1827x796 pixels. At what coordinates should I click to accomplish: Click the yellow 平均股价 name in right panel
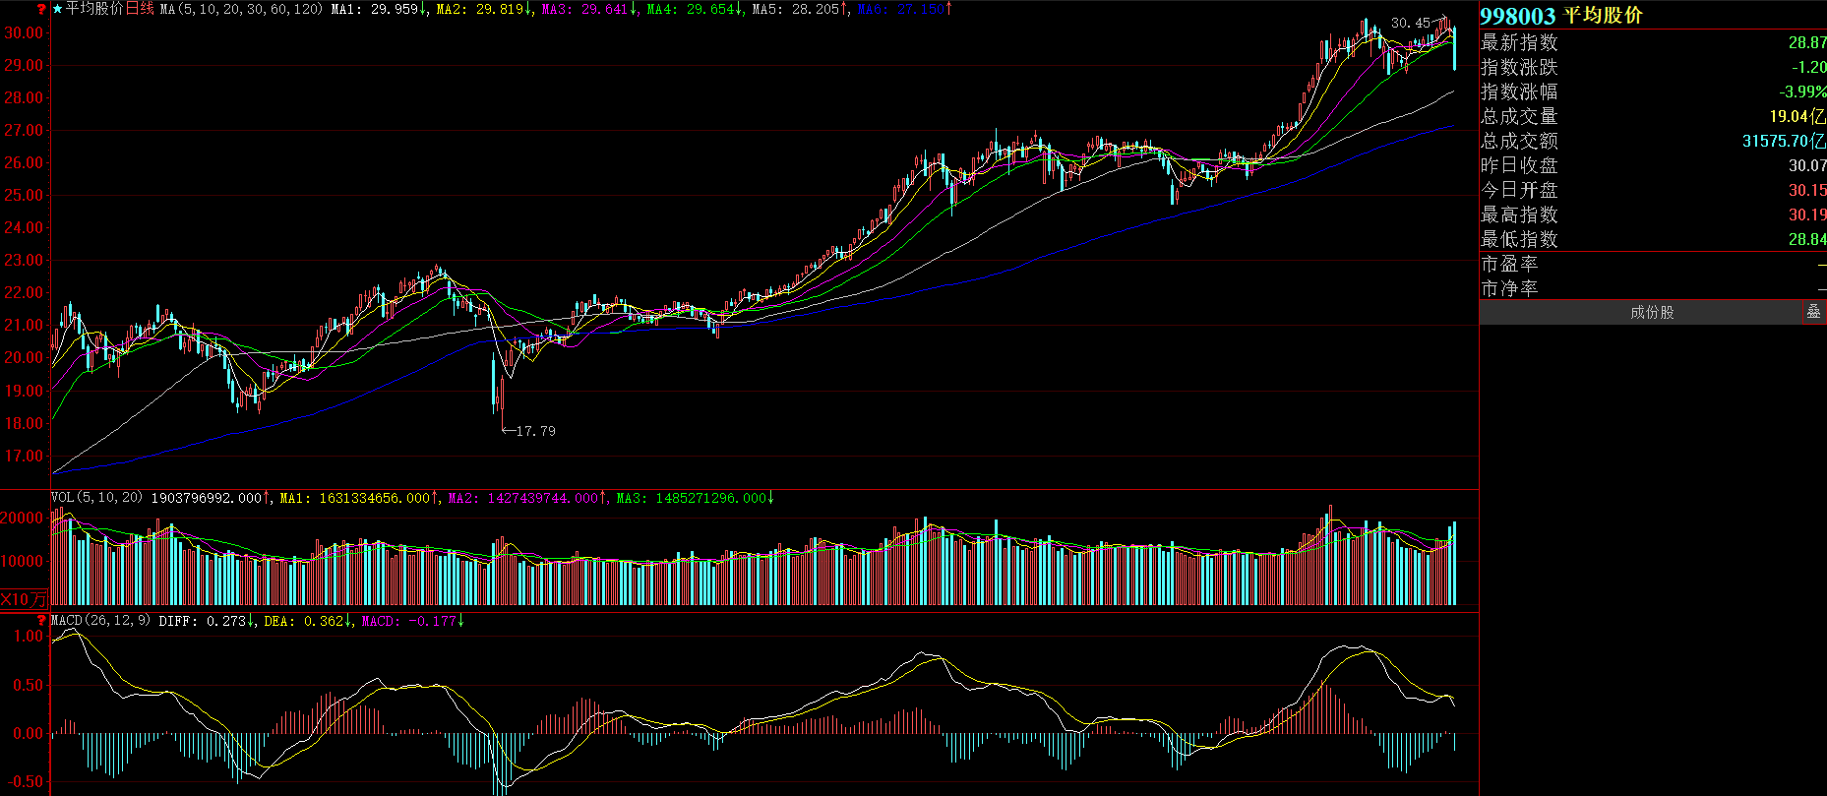click(1604, 16)
